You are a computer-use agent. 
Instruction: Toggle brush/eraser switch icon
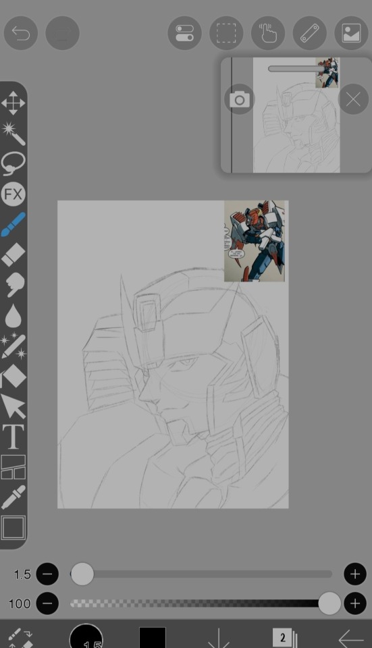[20, 638]
